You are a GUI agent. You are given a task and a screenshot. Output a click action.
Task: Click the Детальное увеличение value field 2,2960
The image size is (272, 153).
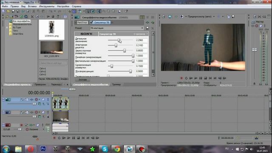[x=142, y=40]
